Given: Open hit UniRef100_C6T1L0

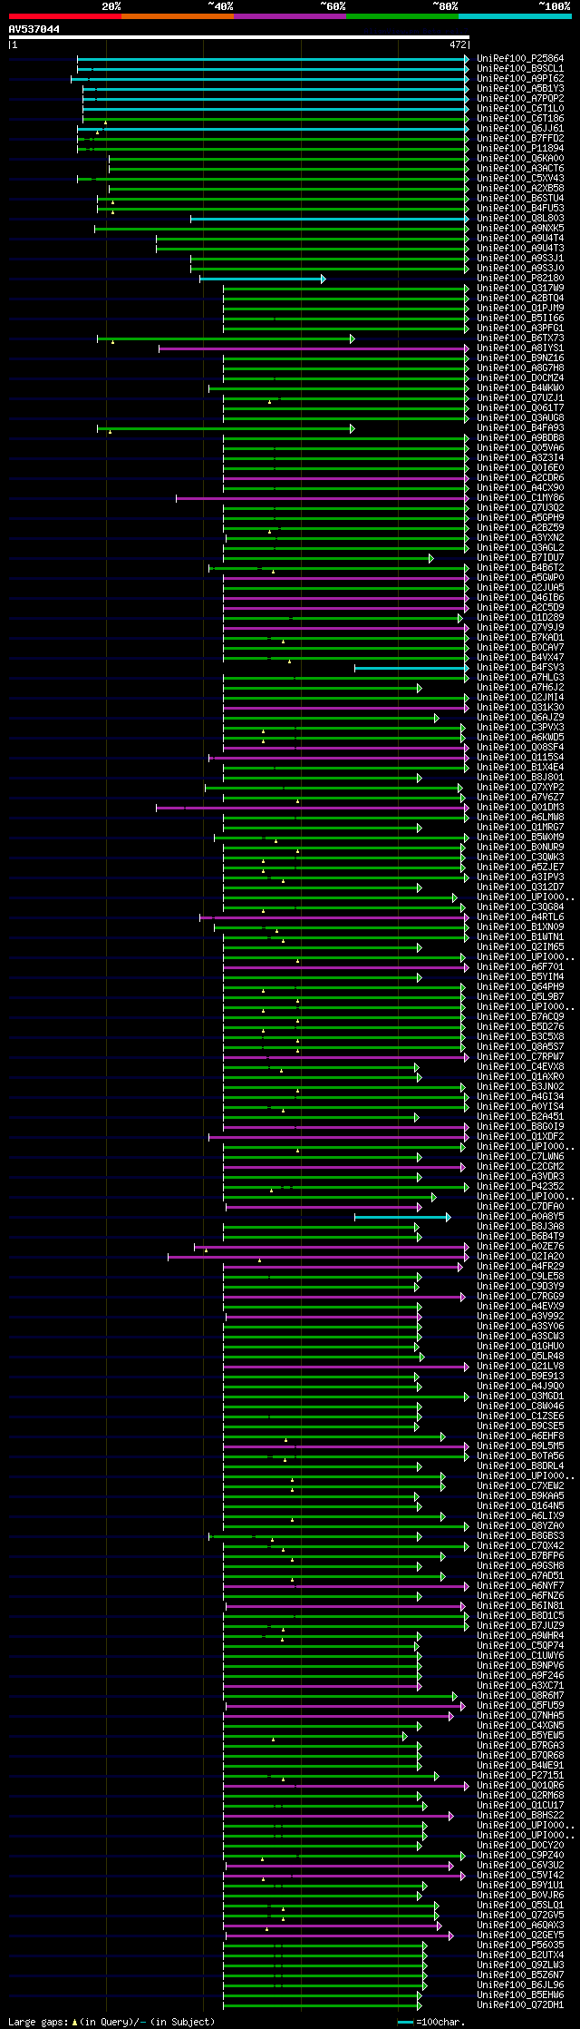Looking at the screenshot, I should [x=520, y=109].
